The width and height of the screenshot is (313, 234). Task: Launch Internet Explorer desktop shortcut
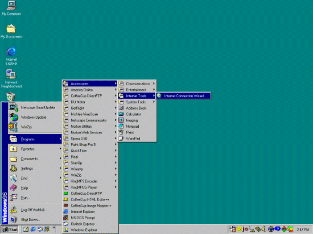(x=11, y=56)
